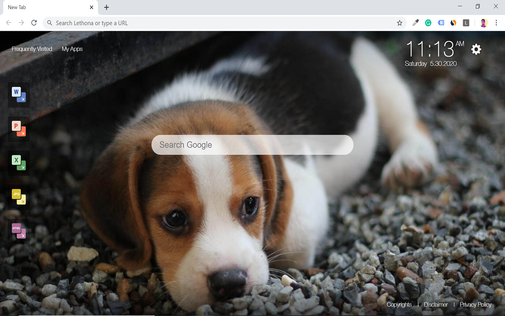Screen dimensions: 505x316
Task: Open the PowerPoint converter shortcut
Action: tap(18, 129)
